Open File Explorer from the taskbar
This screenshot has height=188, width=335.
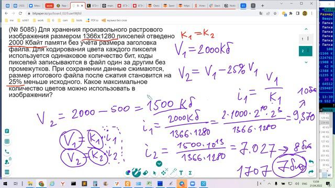30,183
